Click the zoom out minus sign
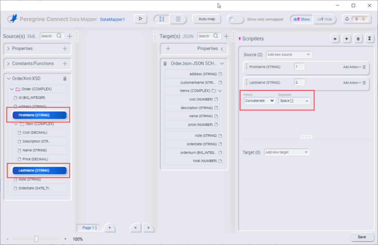The height and width of the screenshot is (245, 378). 8,239
